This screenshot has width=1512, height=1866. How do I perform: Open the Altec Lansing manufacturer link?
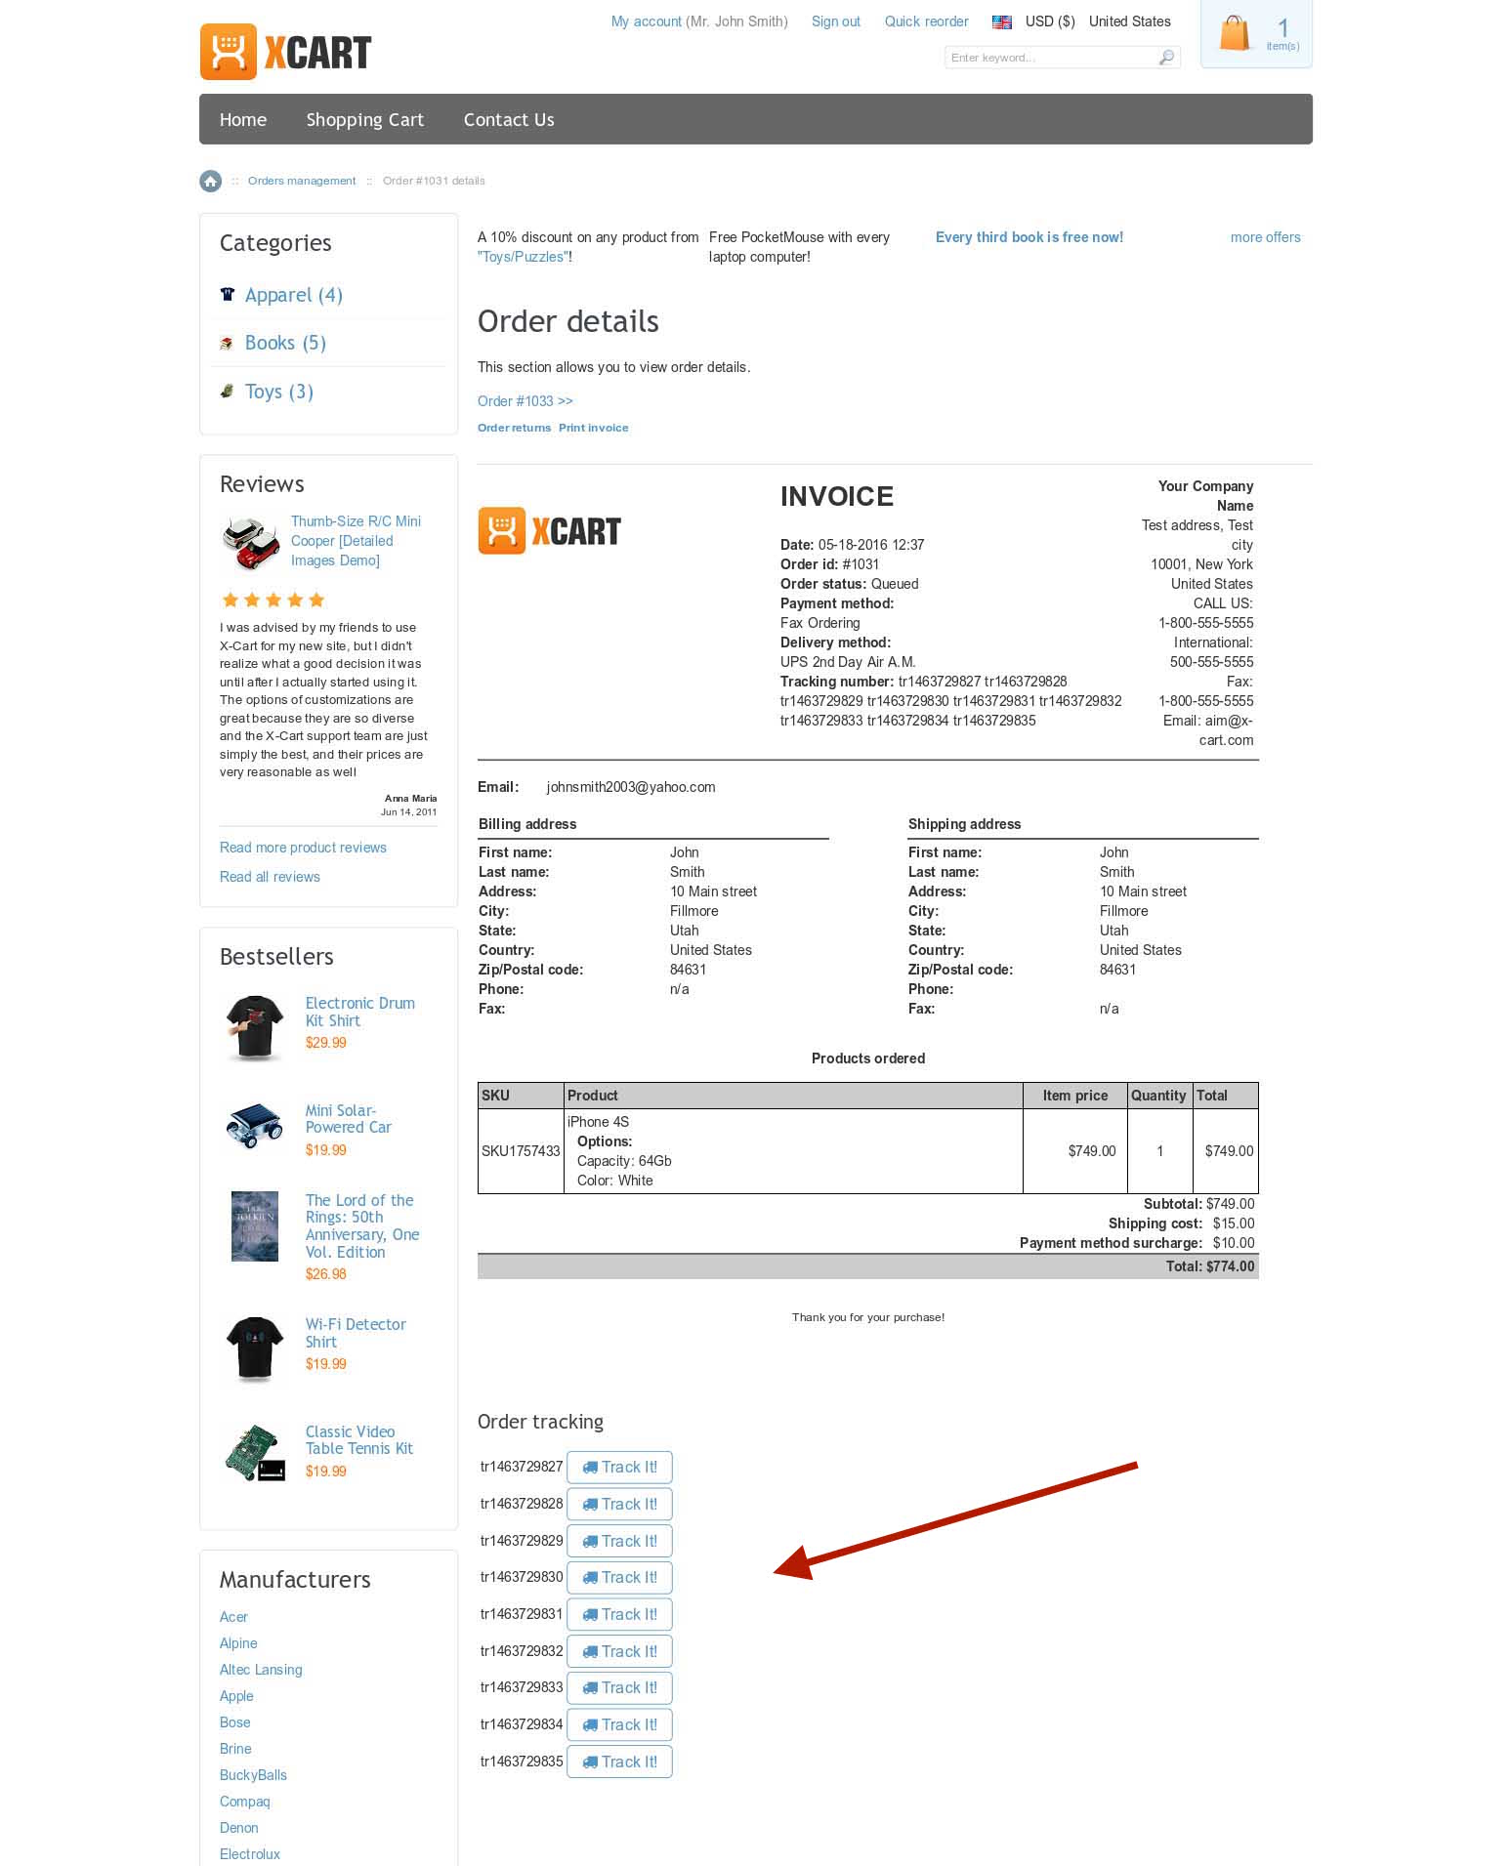tap(261, 1670)
